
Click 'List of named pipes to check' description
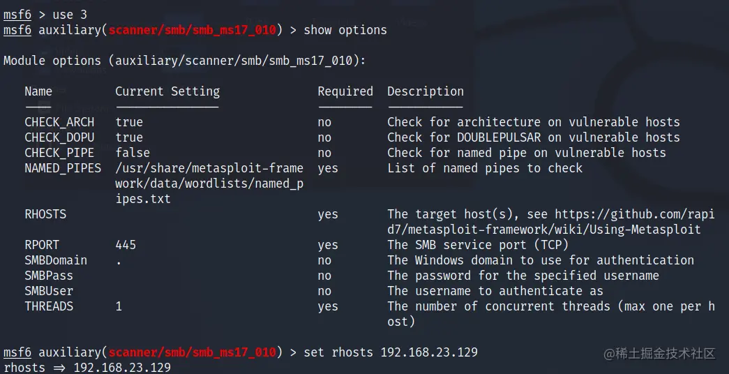485,168
